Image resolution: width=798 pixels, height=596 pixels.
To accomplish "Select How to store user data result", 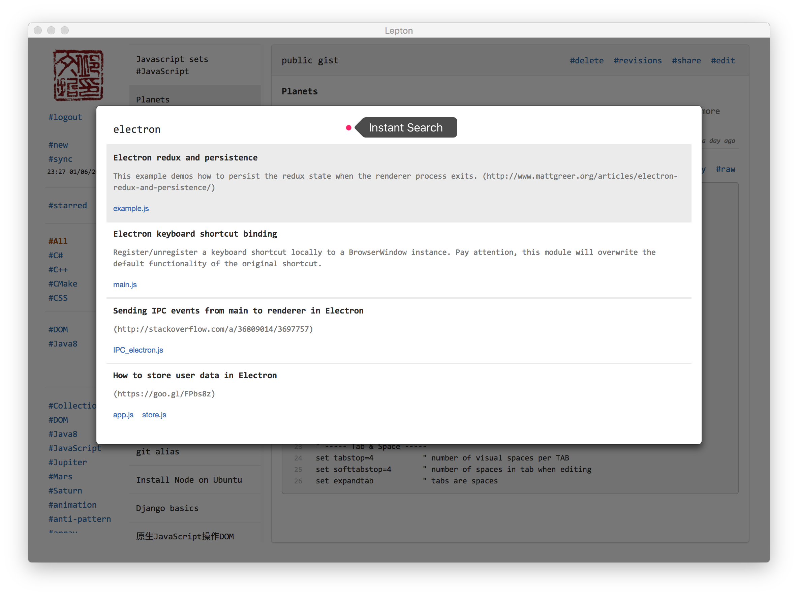I will (x=195, y=375).
